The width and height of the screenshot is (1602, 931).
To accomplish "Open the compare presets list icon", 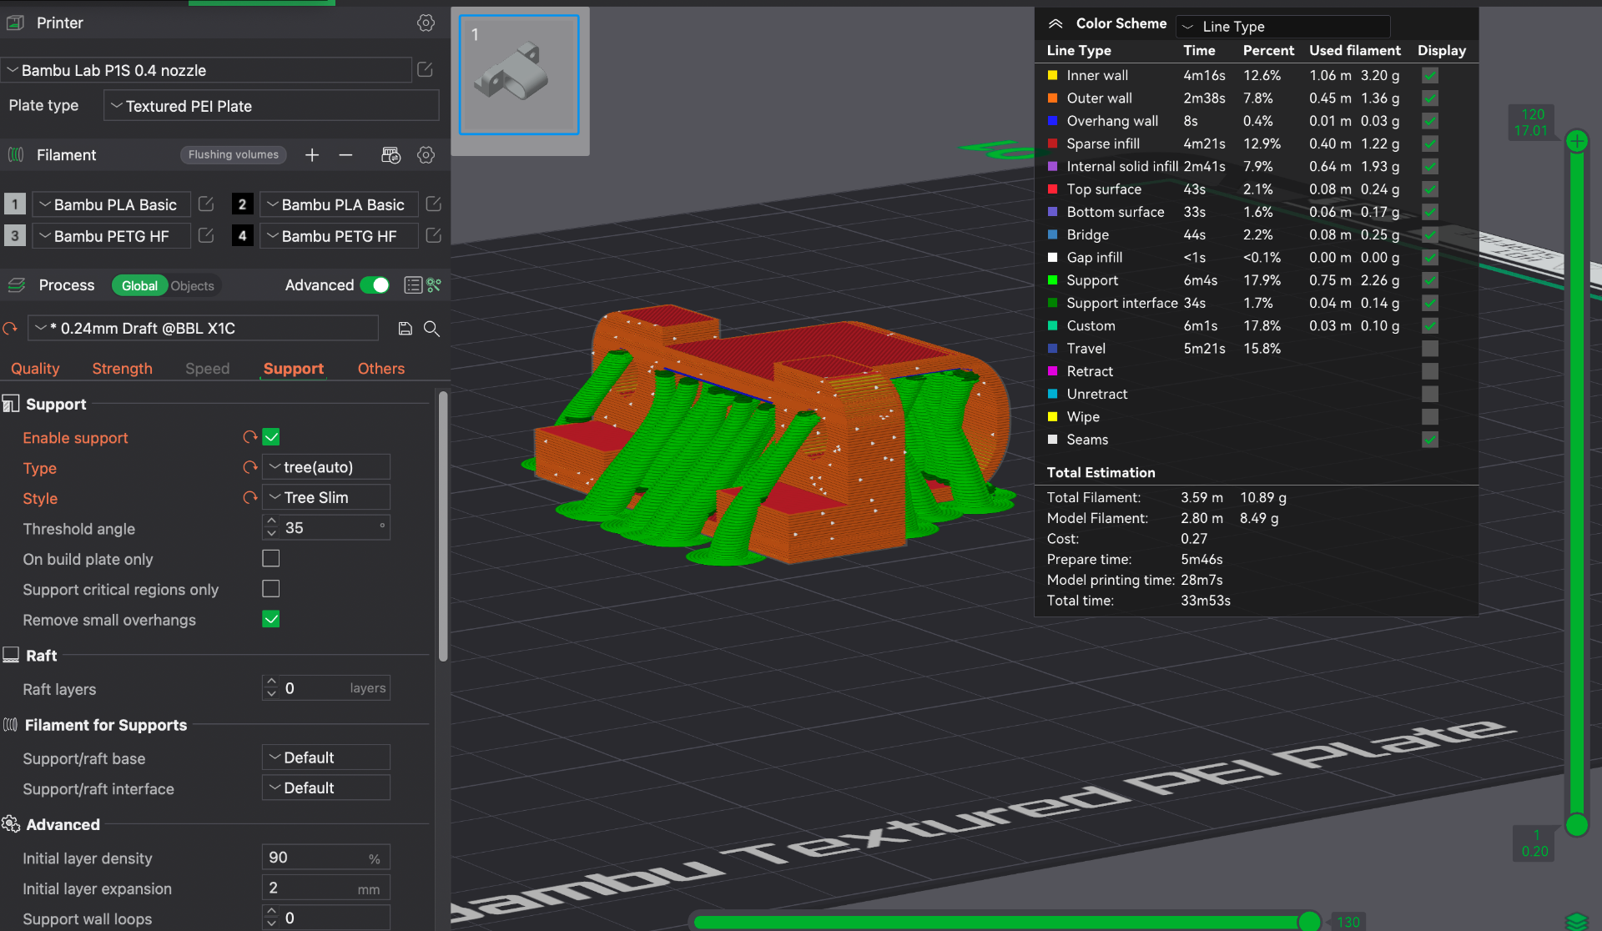I will pyautogui.click(x=412, y=284).
